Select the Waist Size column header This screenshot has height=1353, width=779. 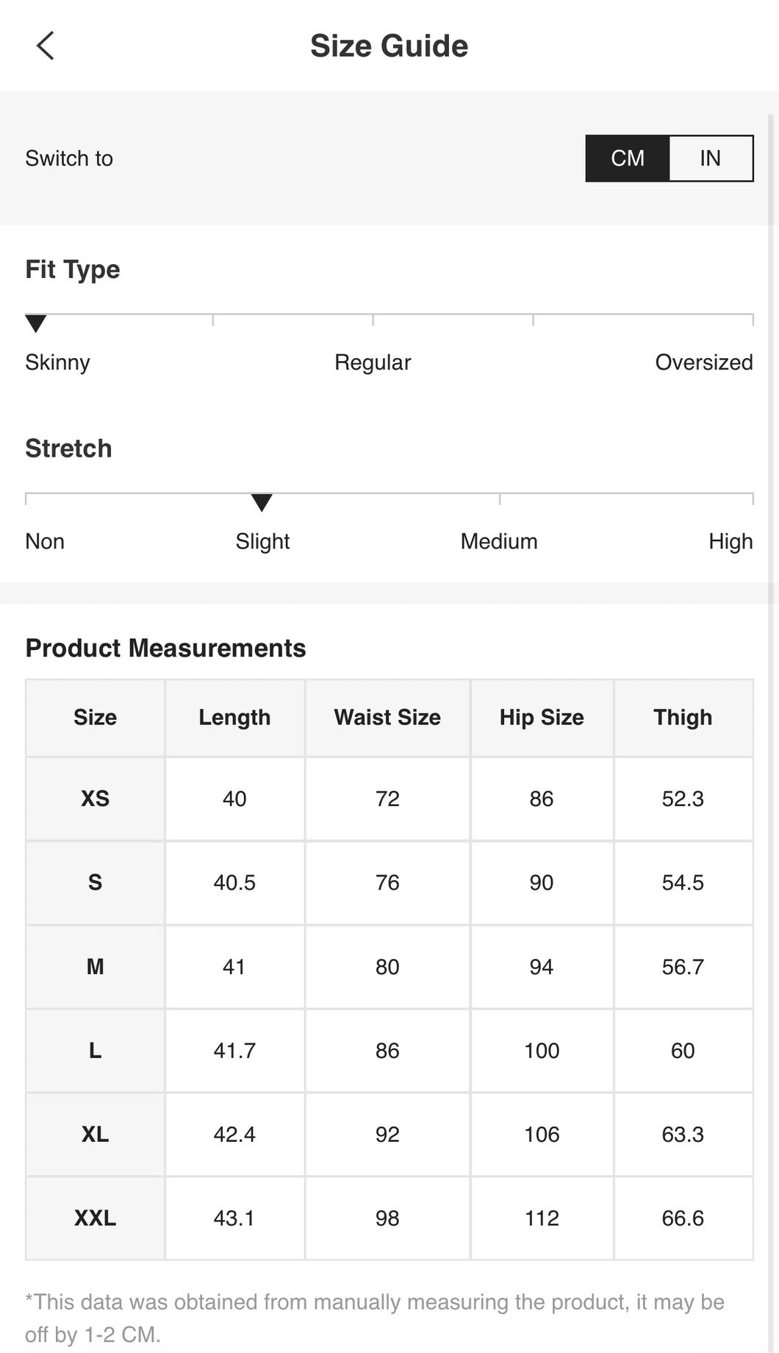[387, 718]
